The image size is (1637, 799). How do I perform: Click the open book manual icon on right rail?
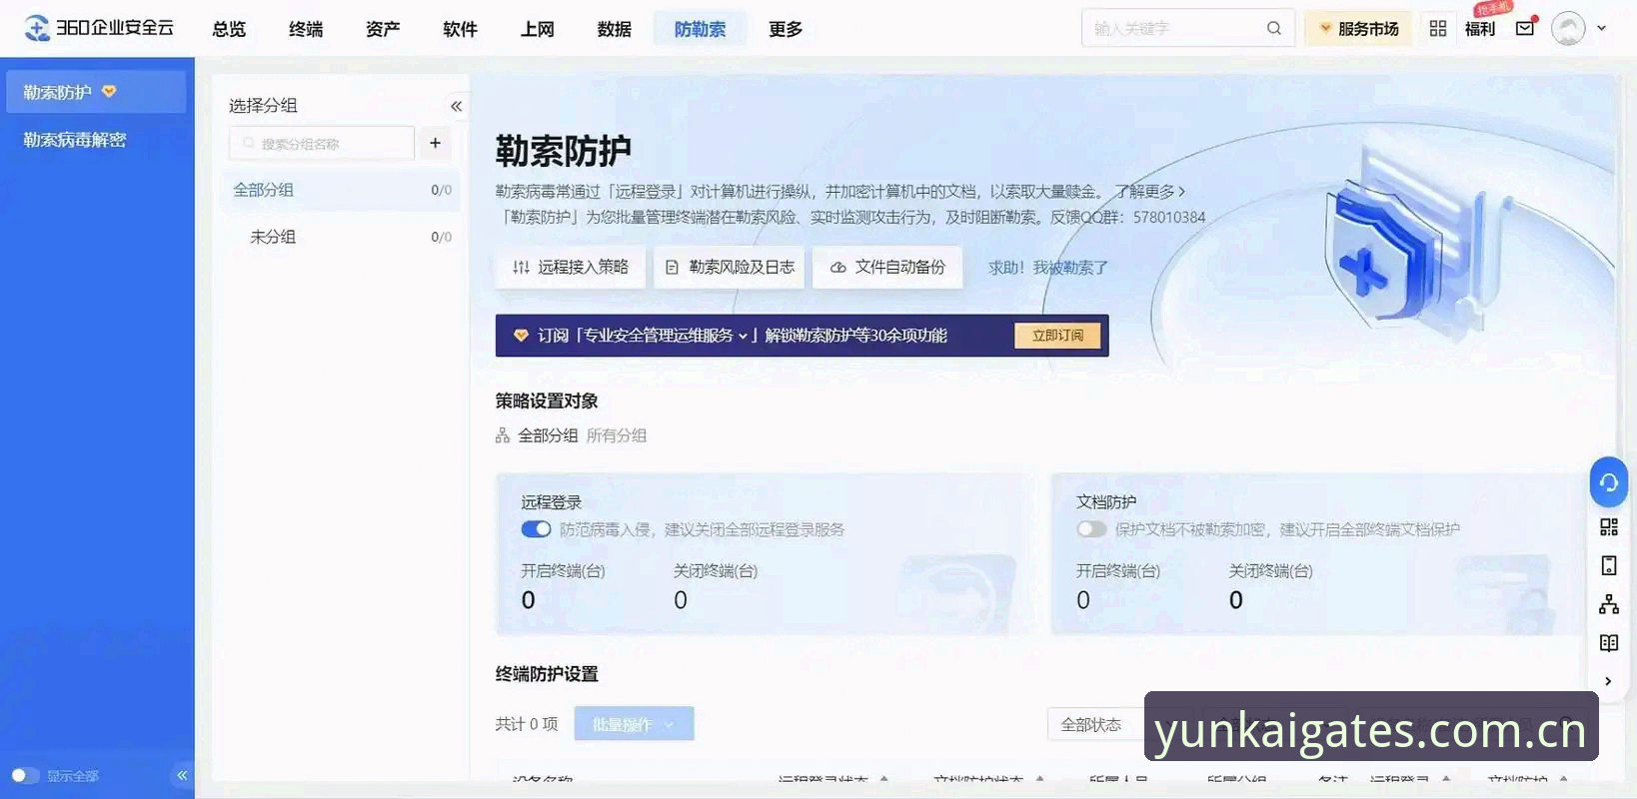coord(1609,643)
